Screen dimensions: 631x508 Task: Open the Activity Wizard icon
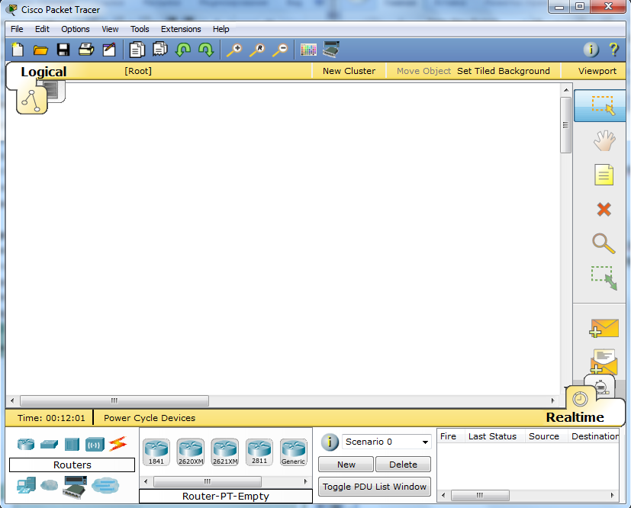(x=109, y=50)
